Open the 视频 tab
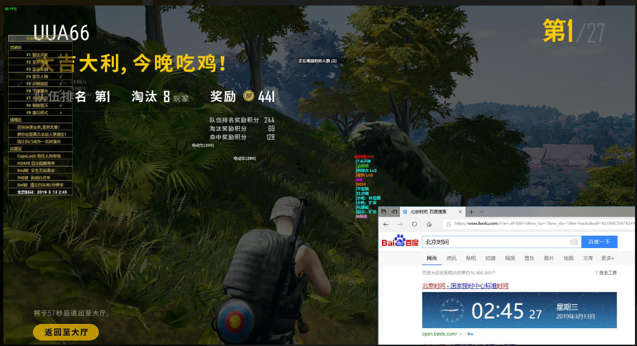The width and height of the screenshot is (637, 346). [x=510, y=258]
